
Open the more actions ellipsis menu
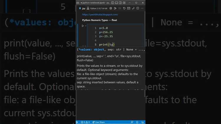pos(142,9)
